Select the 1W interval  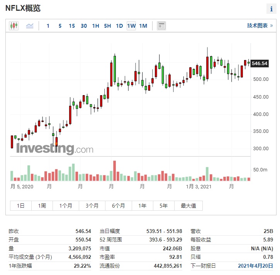pyautogui.click(x=131, y=26)
